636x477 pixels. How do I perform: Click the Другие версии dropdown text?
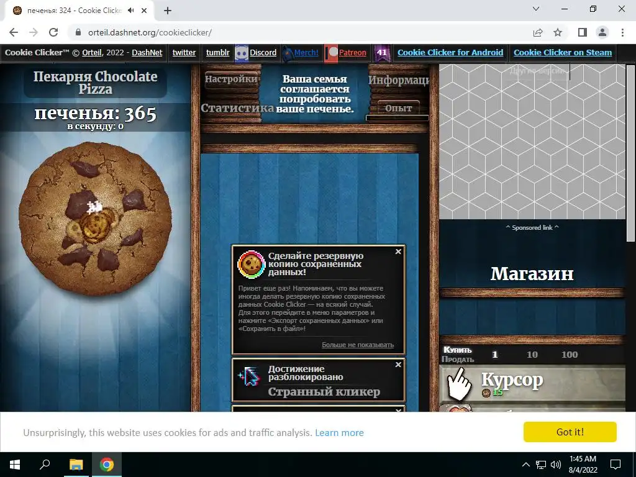(537, 71)
